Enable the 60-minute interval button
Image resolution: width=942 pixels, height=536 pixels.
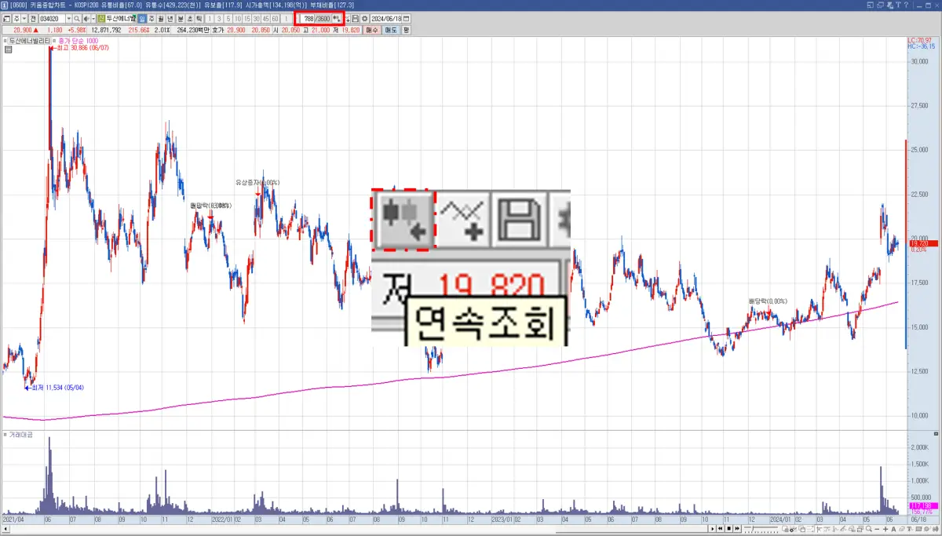point(274,18)
